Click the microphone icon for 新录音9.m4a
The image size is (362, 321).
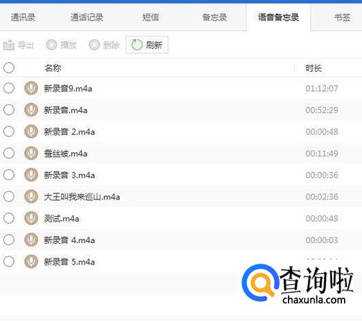[x=31, y=88]
